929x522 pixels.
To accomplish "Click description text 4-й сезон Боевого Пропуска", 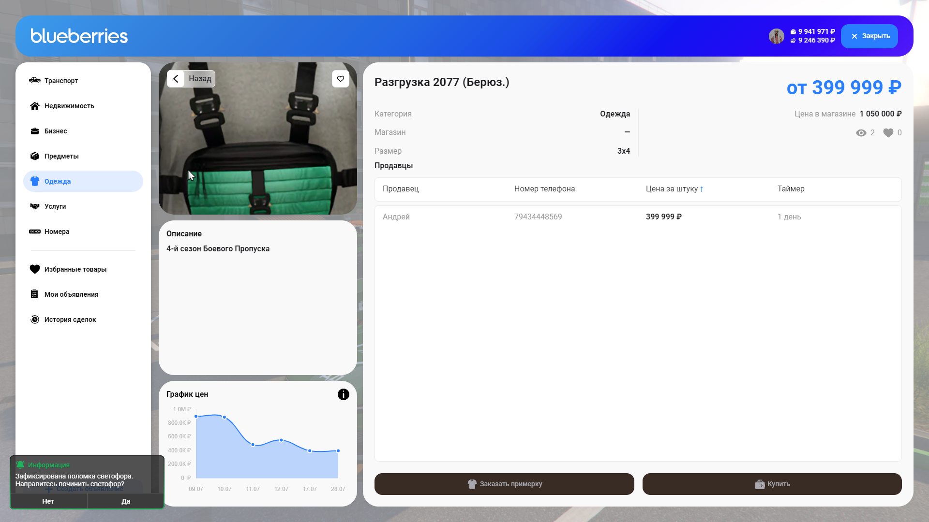I will click(x=218, y=249).
